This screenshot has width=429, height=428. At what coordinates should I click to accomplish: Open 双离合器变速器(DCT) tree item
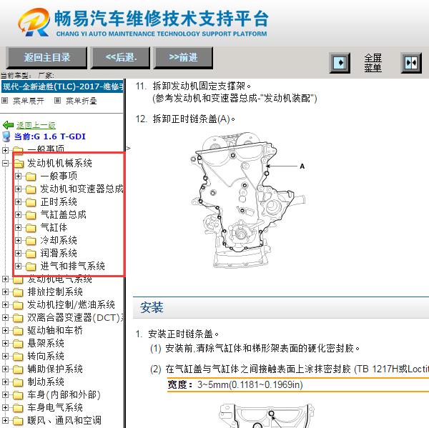click(75, 317)
